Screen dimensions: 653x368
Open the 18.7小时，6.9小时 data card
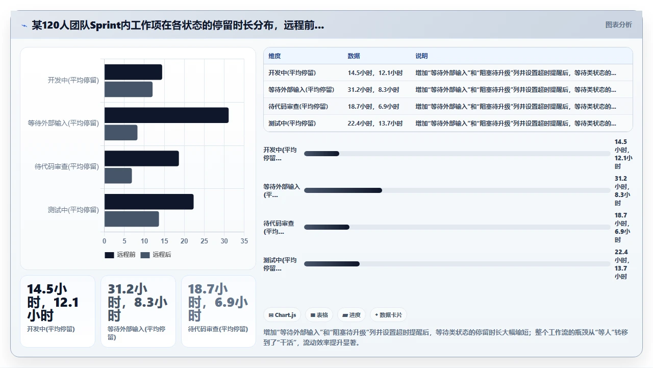[x=218, y=311]
